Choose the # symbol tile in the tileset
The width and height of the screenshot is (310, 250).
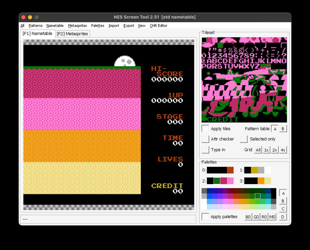(x=220, y=50)
